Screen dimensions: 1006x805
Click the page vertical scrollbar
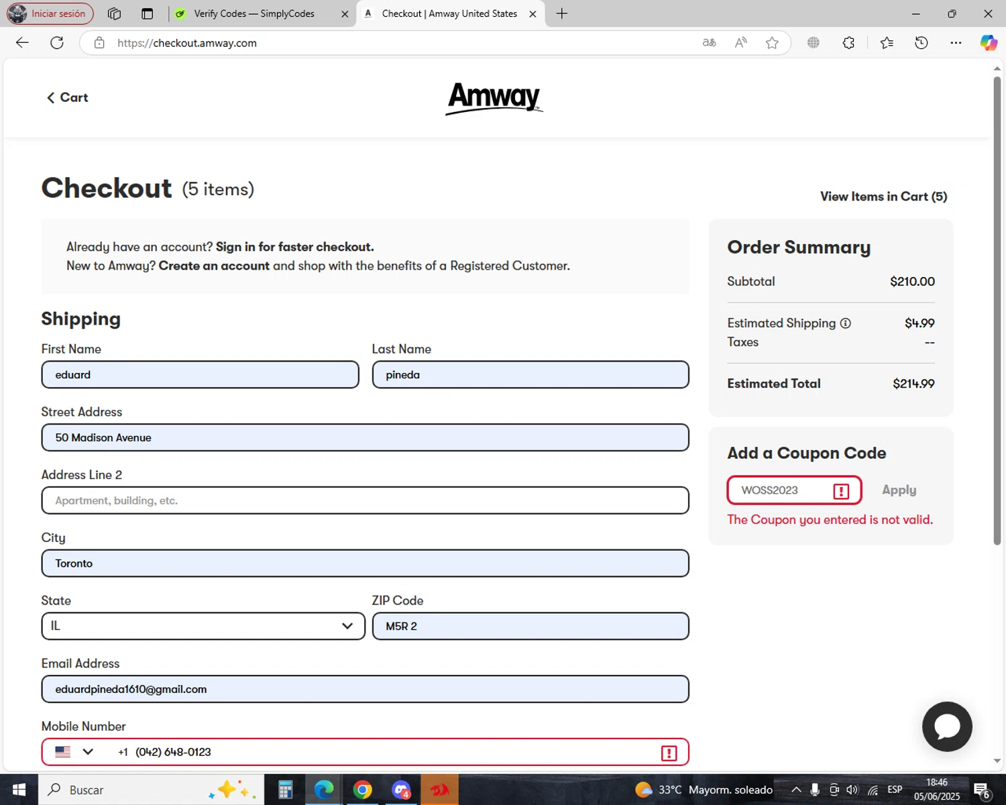point(997,311)
